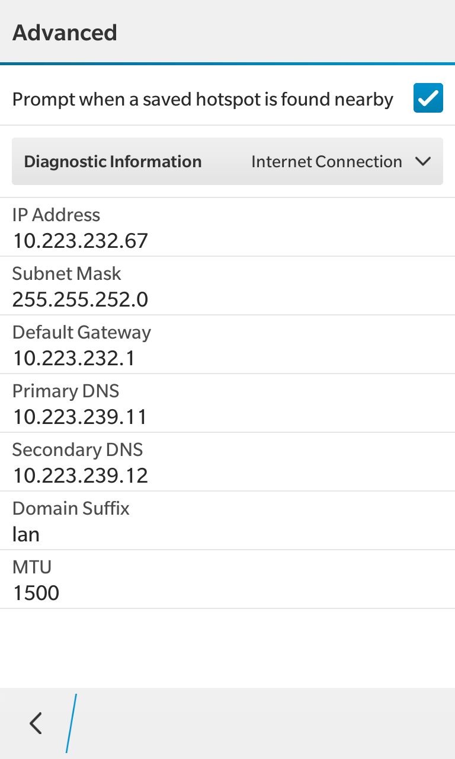Uncheck the saved hotspot prompt checkbox
Image resolution: width=455 pixels, height=759 pixels.
(x=428, y=98)
